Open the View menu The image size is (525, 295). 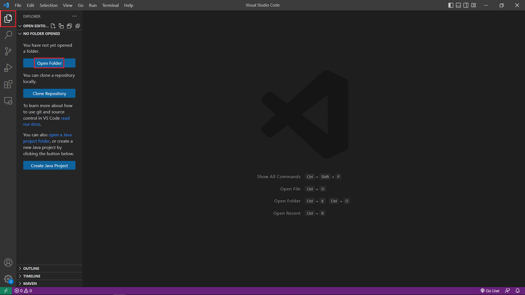pyautogui.click(x=68, y=5)
